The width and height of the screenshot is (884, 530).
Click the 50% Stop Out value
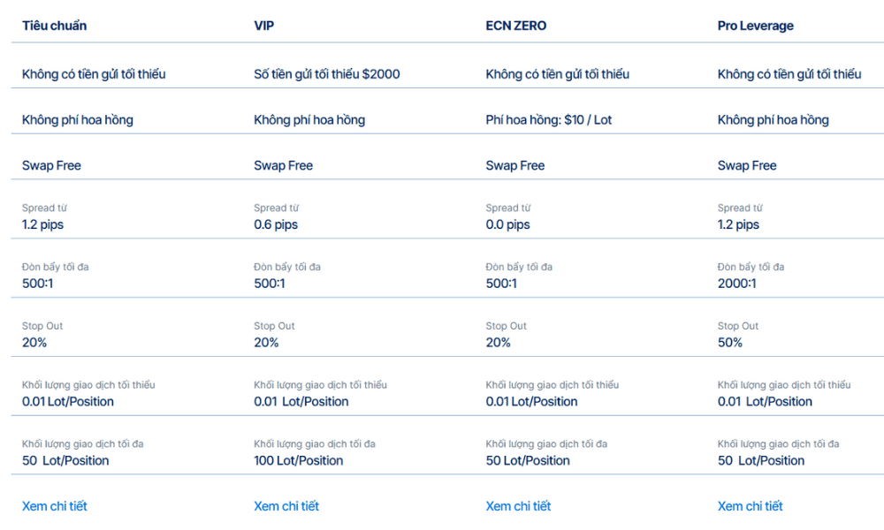coord(730,343)
